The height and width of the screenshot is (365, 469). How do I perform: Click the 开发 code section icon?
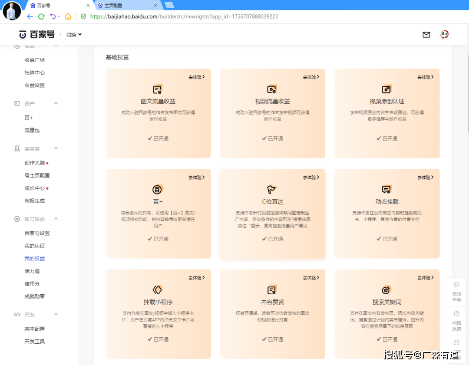[17, 315]
